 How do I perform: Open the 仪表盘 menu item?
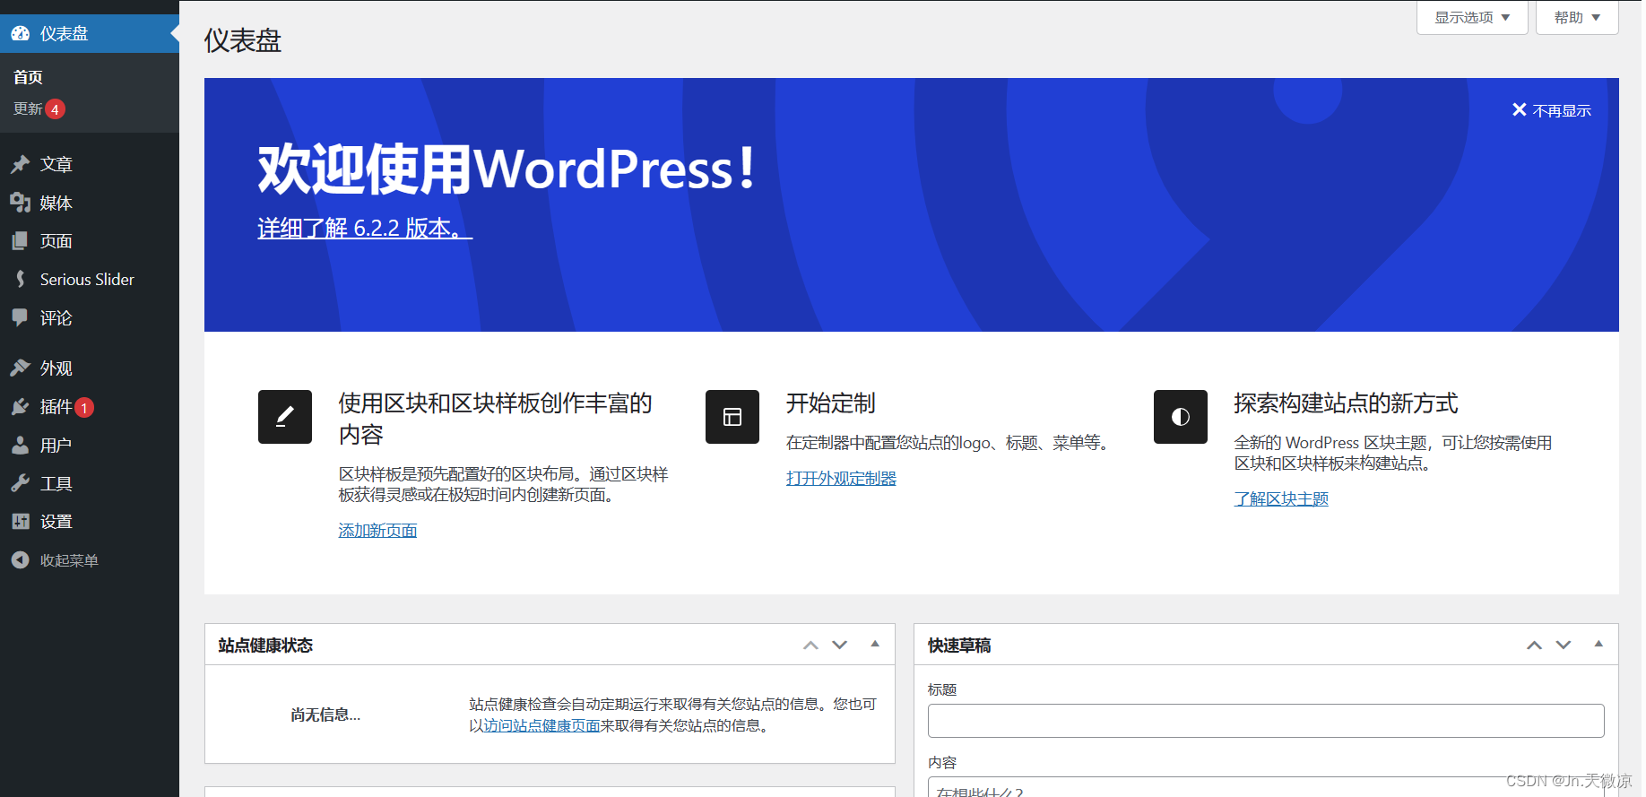(x=90, y=34)
